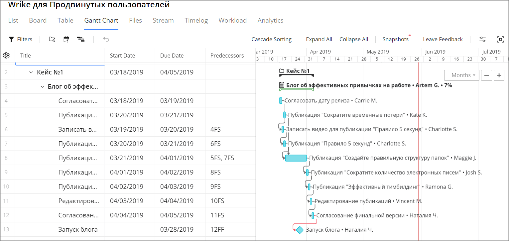Open the Months timescale dropdown
This screenshot has height=241, width=509.
461,75
